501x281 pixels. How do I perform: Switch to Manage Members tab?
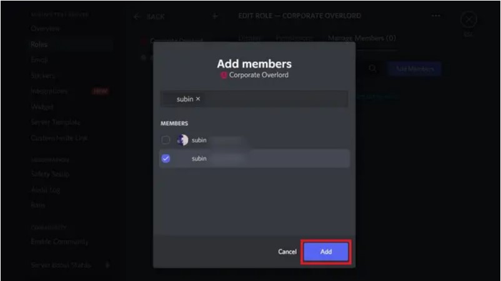click(x=362, y=38)
